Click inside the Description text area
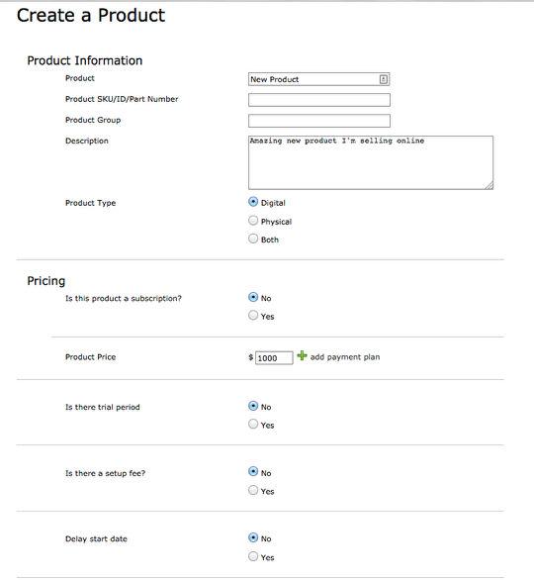The height and width of the screenshot is (580, 534). pos(371,162)
